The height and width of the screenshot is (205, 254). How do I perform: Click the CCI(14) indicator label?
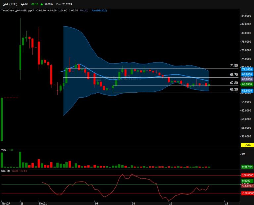5,171
